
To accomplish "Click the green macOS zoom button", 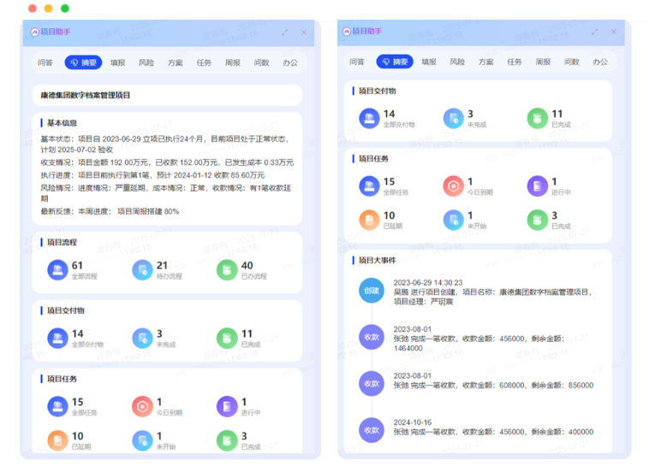I will [x=64, y=9].
